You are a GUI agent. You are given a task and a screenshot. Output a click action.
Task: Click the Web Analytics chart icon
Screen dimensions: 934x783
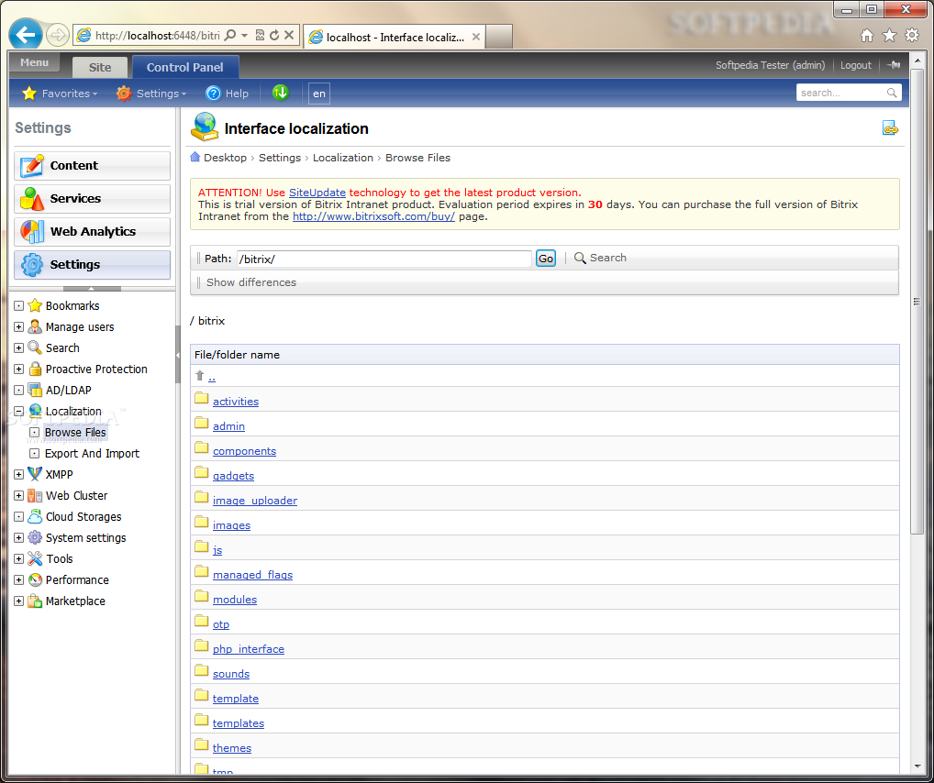pos(31,232)
